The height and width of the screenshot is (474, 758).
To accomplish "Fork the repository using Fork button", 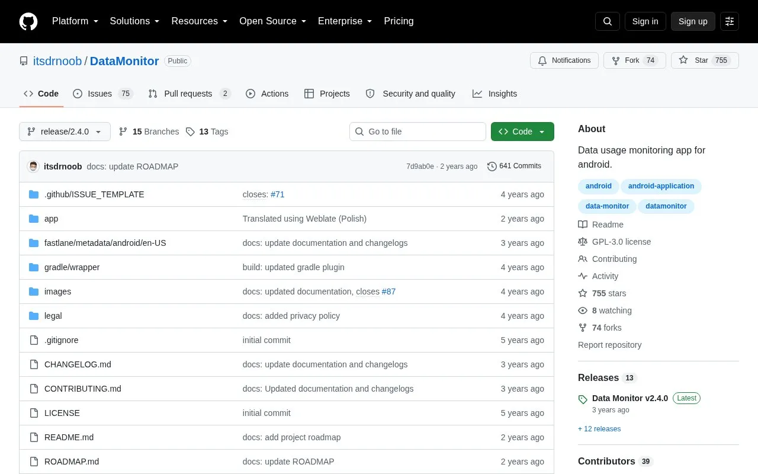I will pos(635,60).
